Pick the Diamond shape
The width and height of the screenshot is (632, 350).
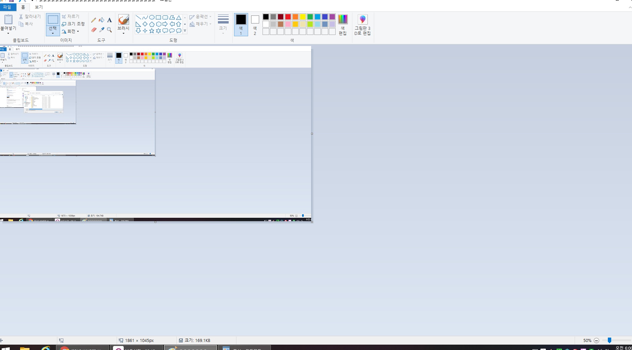pyautogui.click(x=145, y=24)
